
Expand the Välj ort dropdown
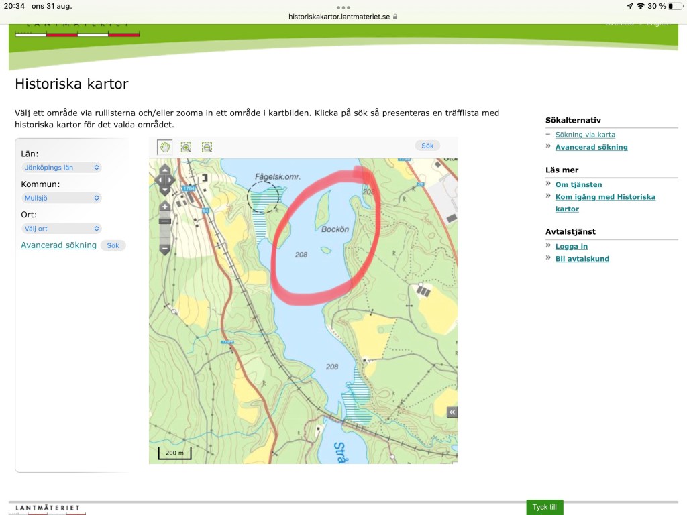(61, 229)
